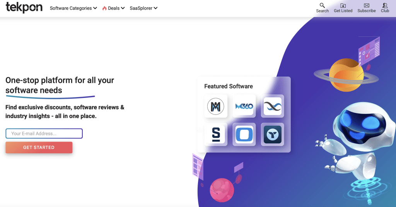Click the Featured Software heading
This screenshot has height=207, width=396.
pos(228,86)
